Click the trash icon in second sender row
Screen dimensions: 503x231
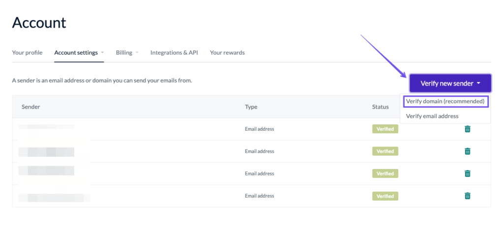(467, 151)
